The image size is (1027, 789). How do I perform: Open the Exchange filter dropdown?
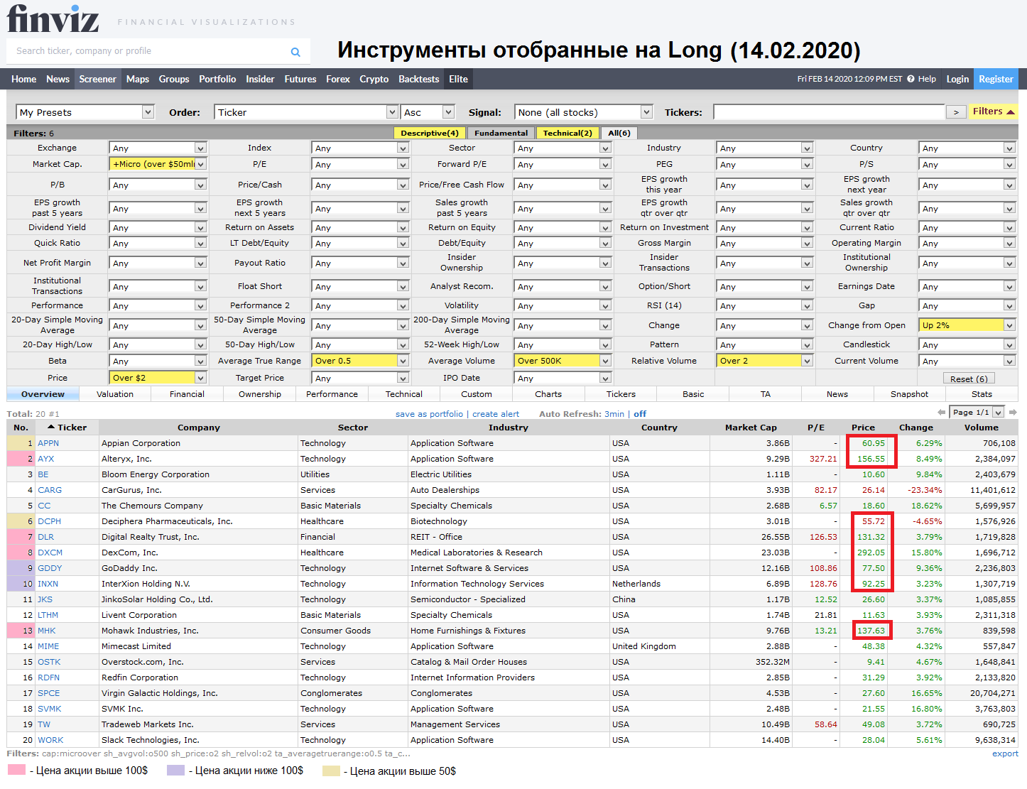coord(158,148)
